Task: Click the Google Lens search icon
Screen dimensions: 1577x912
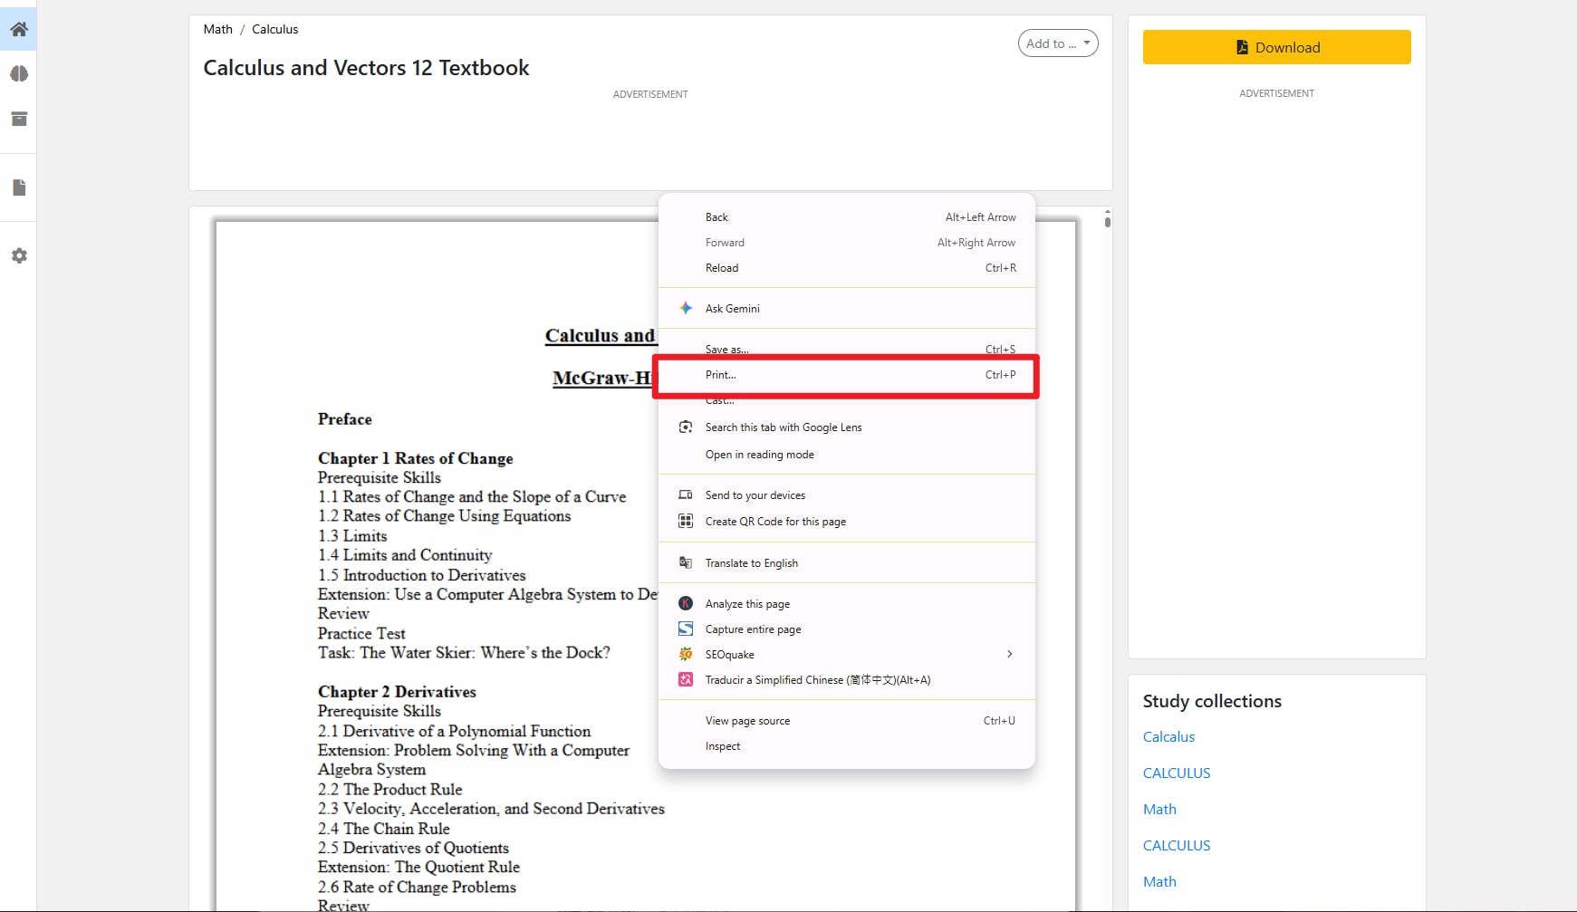Action: tap(686, 427)
